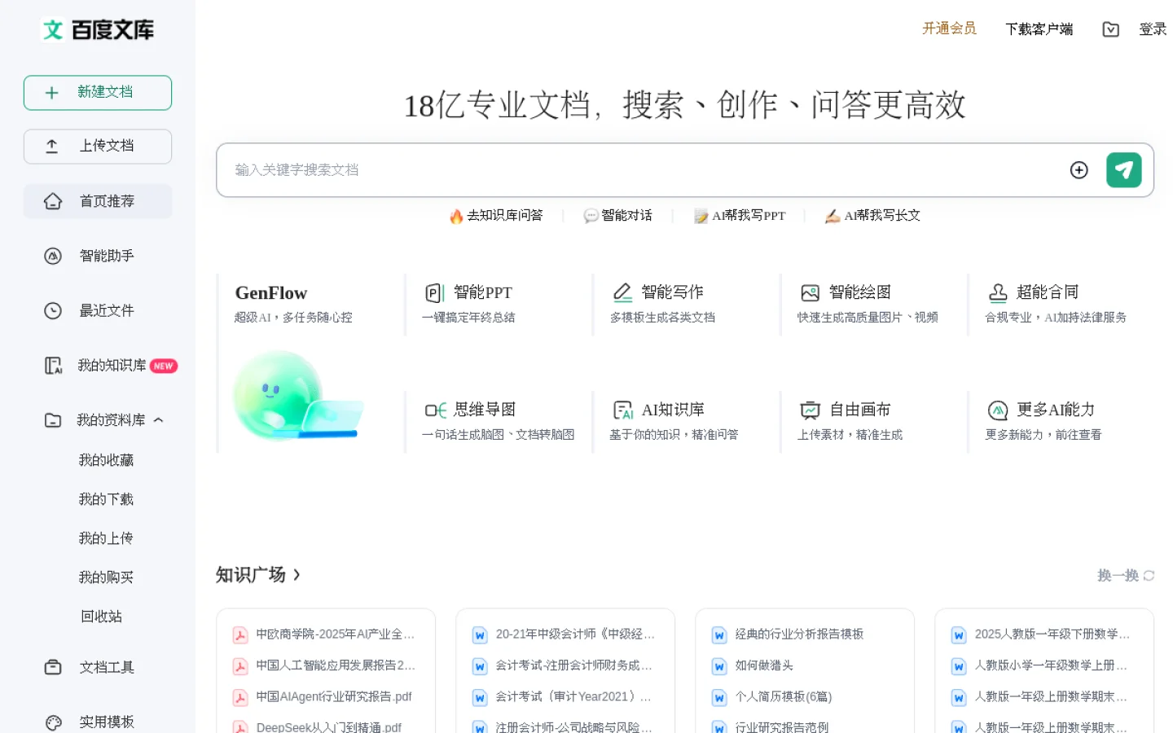The height and width of the screenshot is (733, 1173).
Task: Click 登录 to sign in
Action: pyautogui.click(x=1153, y=29)
